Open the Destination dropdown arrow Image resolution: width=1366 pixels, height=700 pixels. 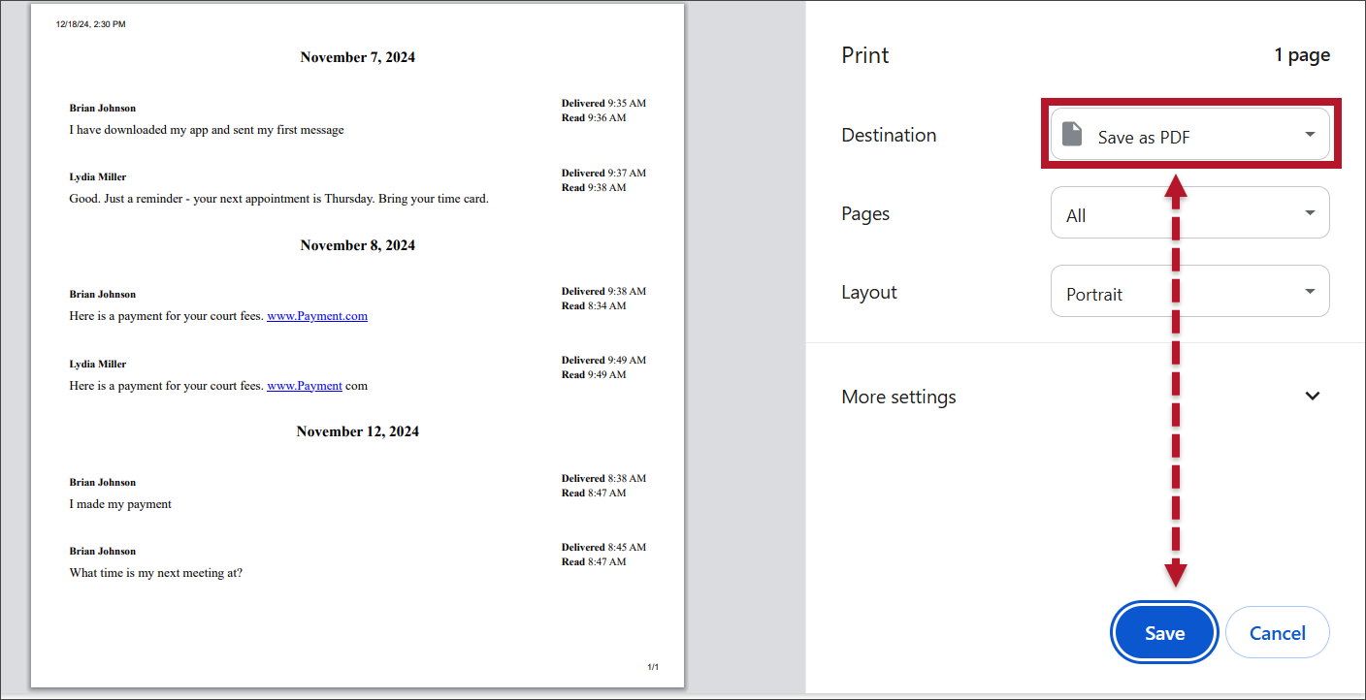(1310, 135)
